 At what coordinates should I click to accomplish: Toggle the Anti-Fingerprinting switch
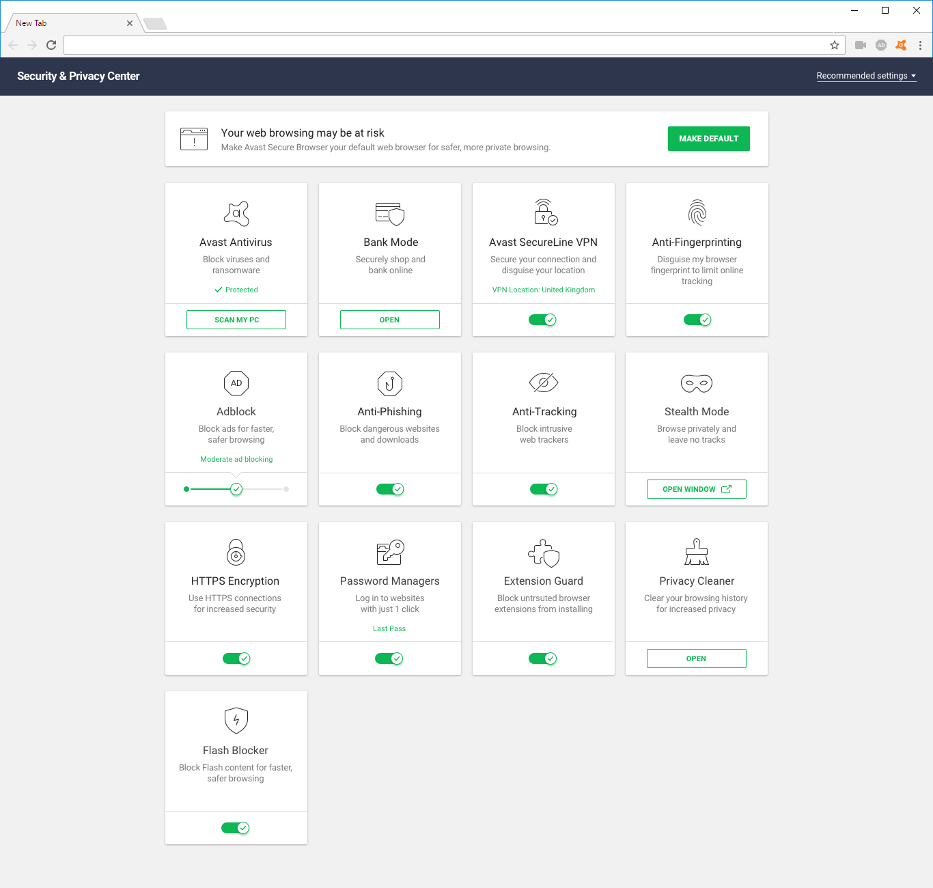[697, 320]
